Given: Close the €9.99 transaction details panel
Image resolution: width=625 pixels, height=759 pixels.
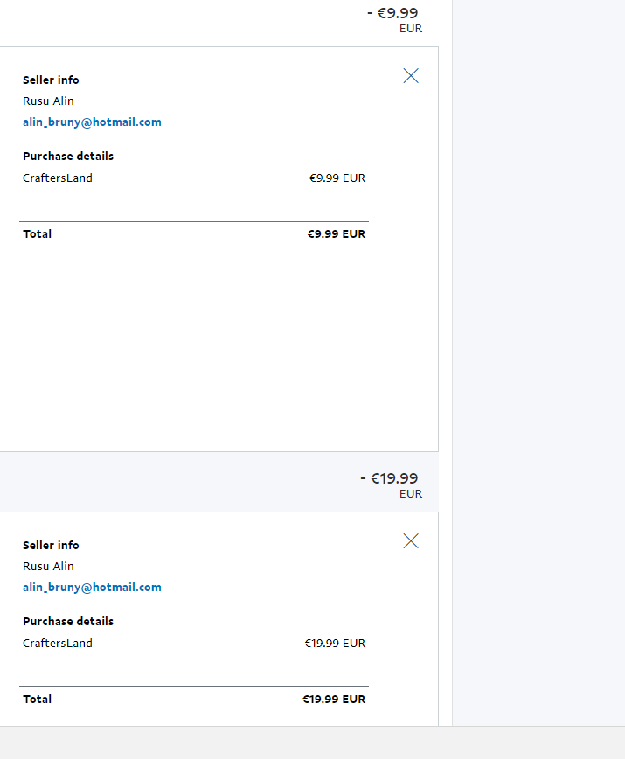Looking at the screenshot, I should (x=411, y=76).
